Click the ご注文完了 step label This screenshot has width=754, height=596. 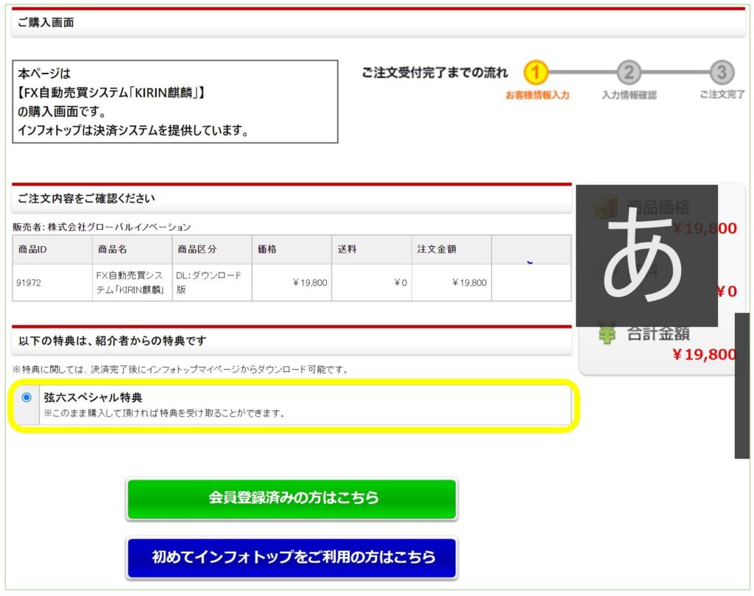(x=722, y=95)
